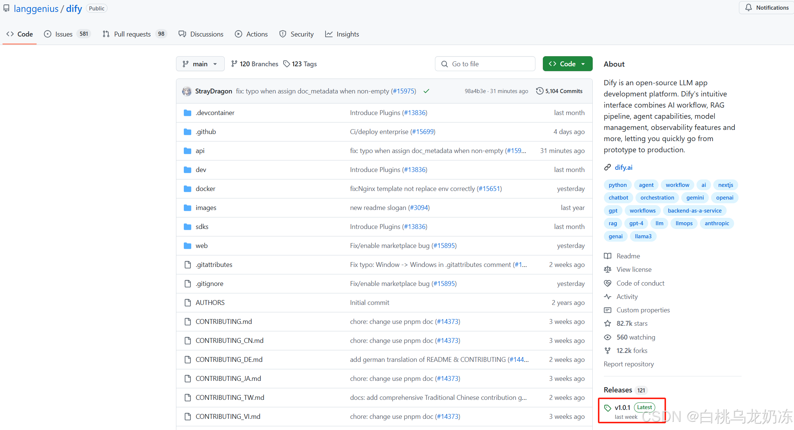Click the repository bookmark icon before langgenius/dify
The image size is (794, 430).
click(x=6, y=8)
